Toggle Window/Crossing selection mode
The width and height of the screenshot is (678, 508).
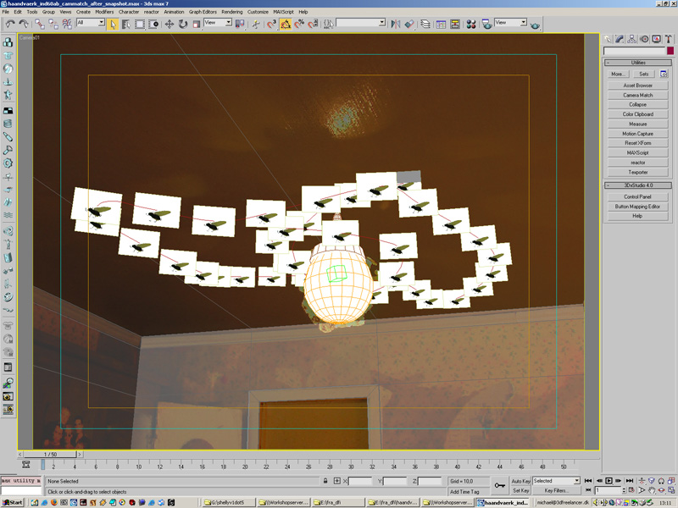(x=153, y=25)
